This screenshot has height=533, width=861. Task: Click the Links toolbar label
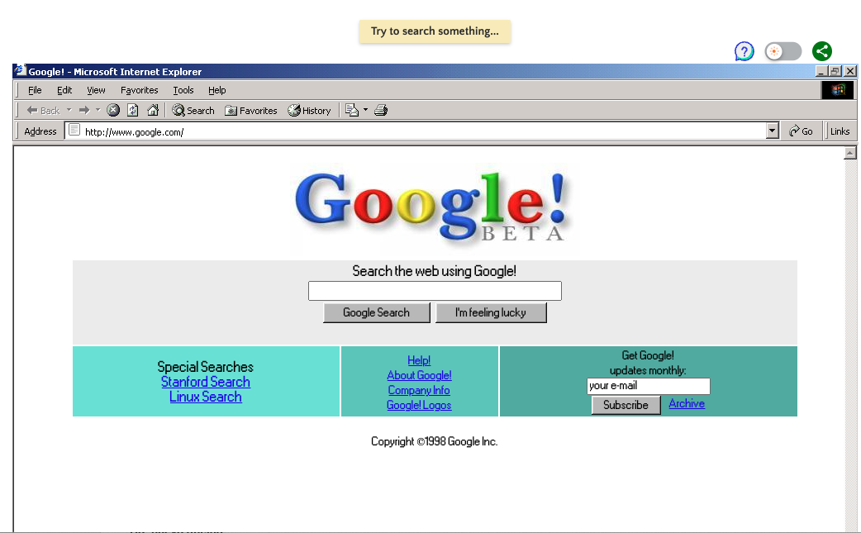(840, 131)
